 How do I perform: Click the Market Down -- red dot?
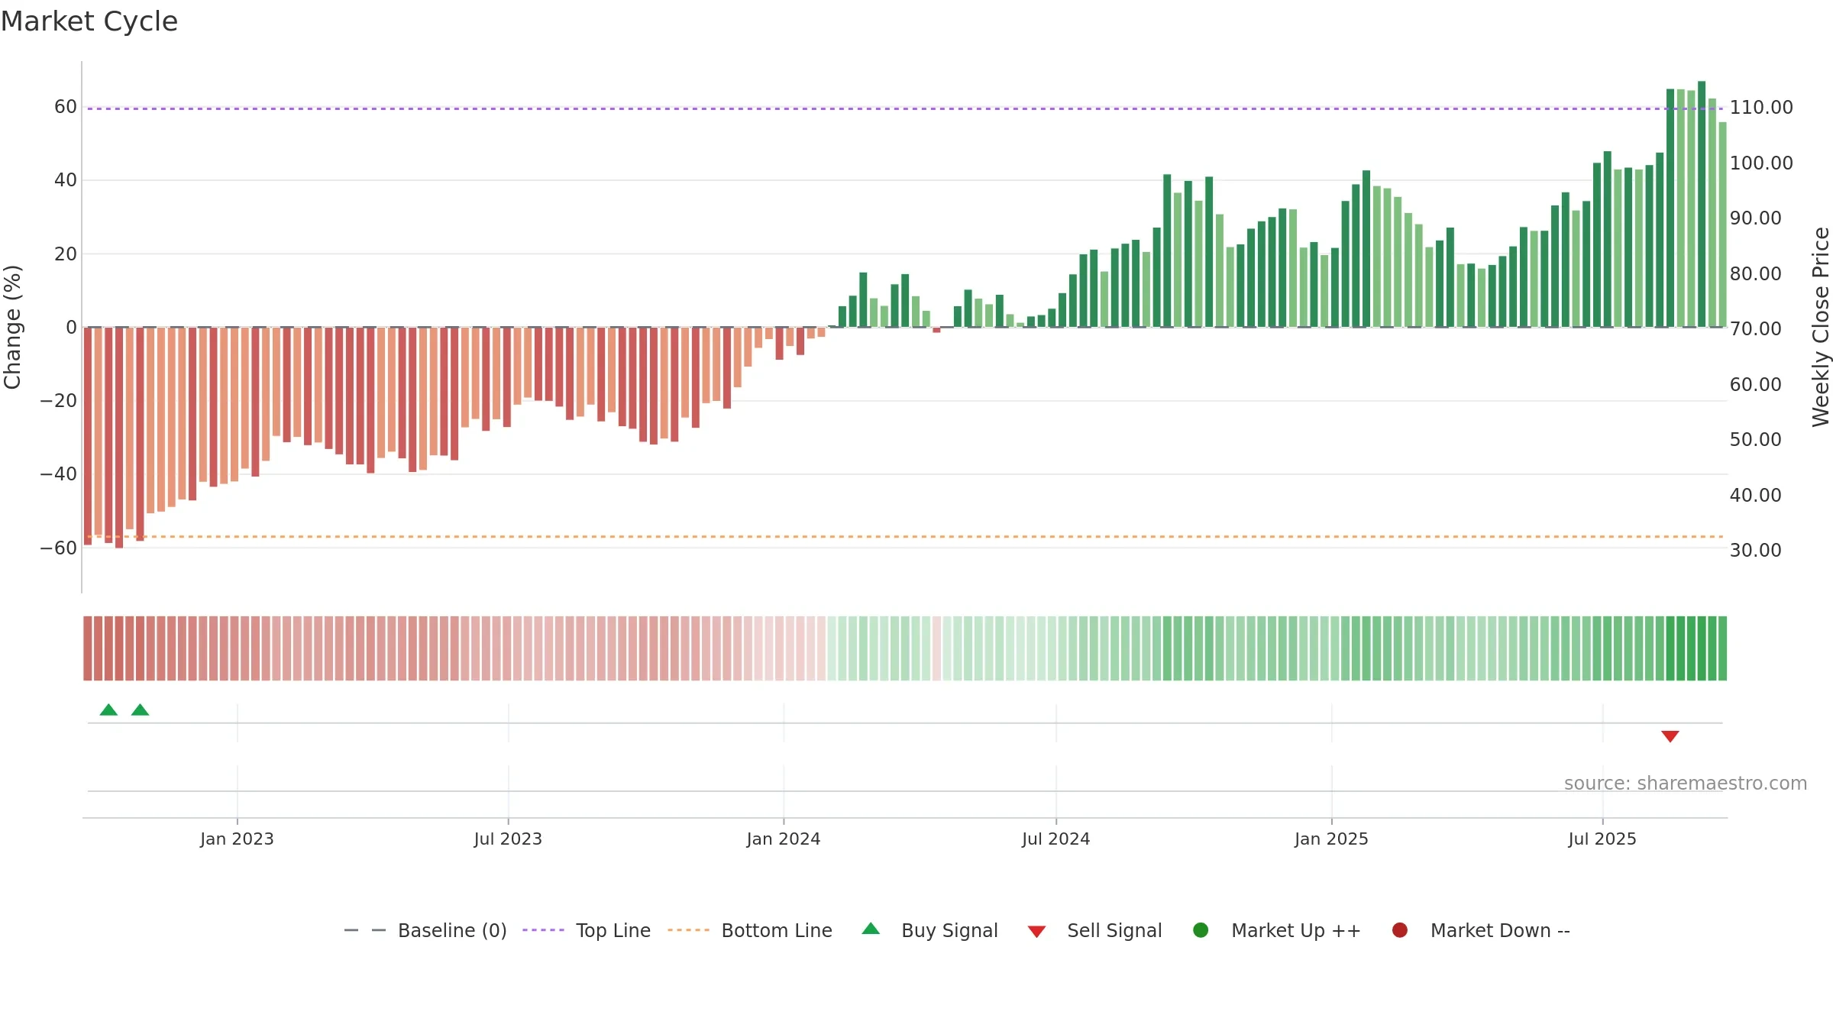click(1400, 930)
